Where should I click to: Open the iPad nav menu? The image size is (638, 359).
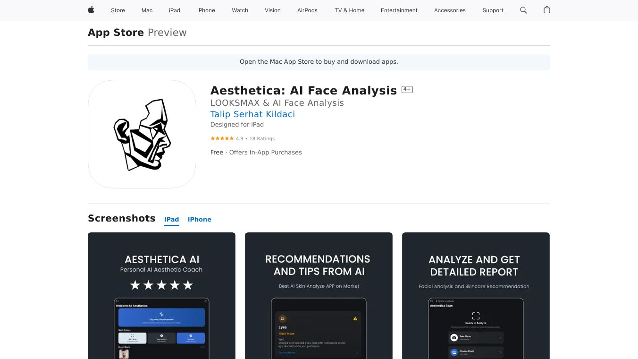(175, 10)
